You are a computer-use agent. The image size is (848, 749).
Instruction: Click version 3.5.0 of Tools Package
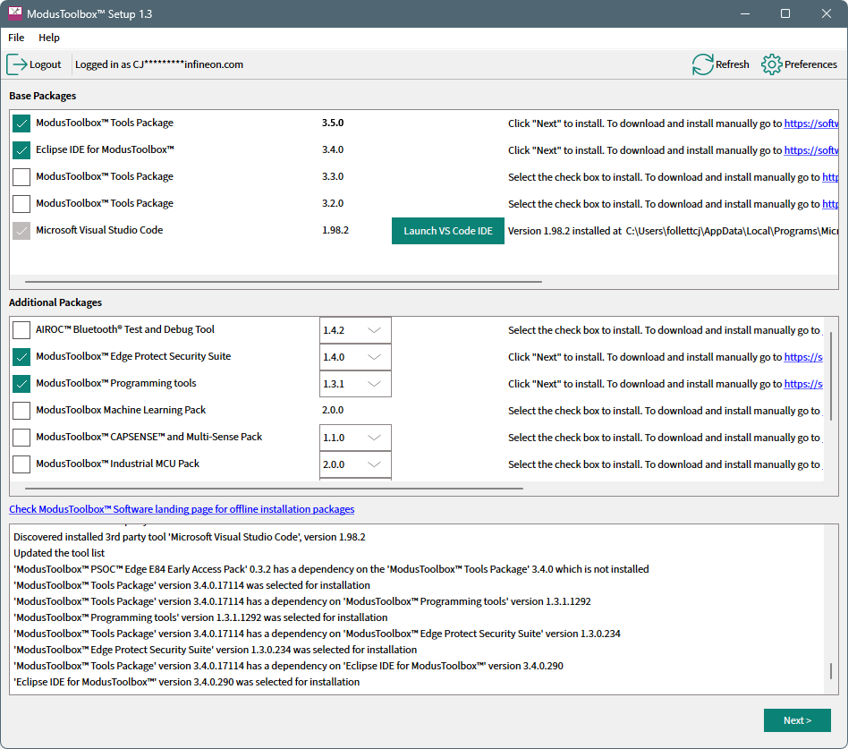333,123
